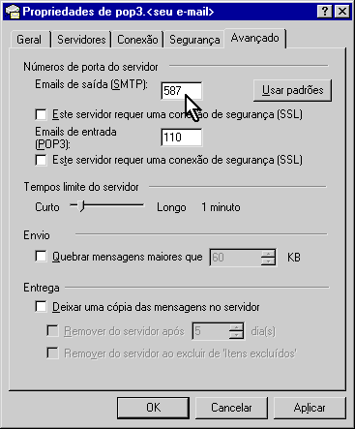Close the properties dialog window
Image resolution: width=355 pixels, height=429 pixels.
pos(341,12)
